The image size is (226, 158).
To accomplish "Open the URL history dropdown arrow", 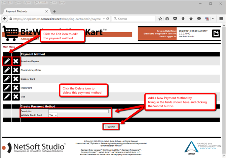I will 104,19.
